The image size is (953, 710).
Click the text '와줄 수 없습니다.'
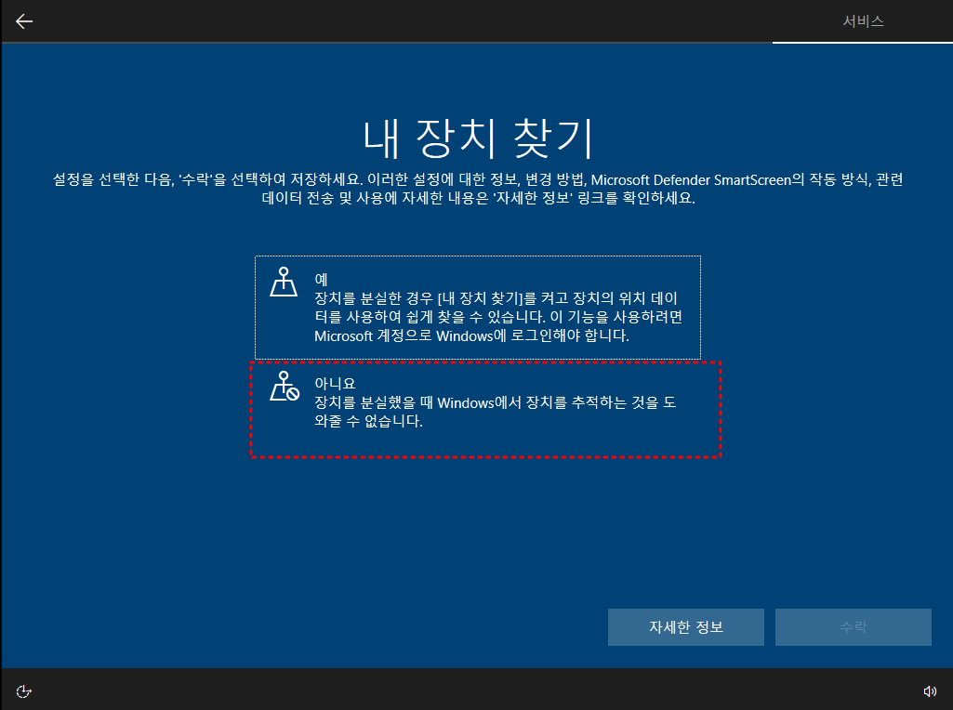368,421
